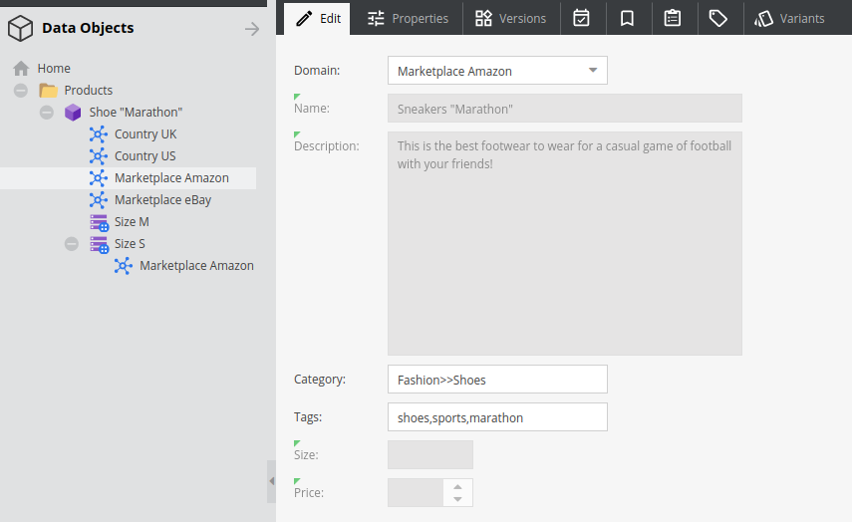Click the Tags input field
852x522 pixels.
(x=497, y=417)
